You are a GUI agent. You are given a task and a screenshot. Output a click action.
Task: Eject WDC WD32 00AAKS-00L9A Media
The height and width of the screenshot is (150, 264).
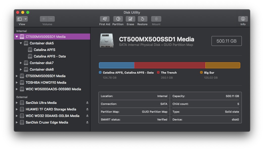[87, 116]
